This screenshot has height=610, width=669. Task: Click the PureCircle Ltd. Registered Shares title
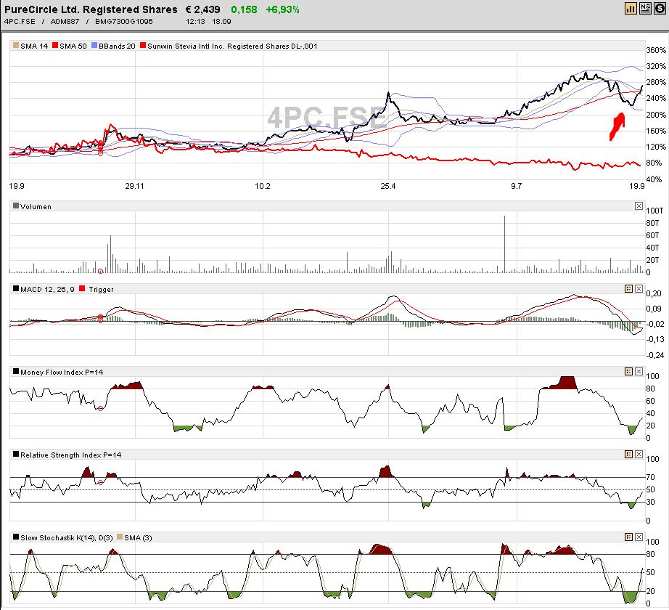pyautogui.click(x=91, y=9)
